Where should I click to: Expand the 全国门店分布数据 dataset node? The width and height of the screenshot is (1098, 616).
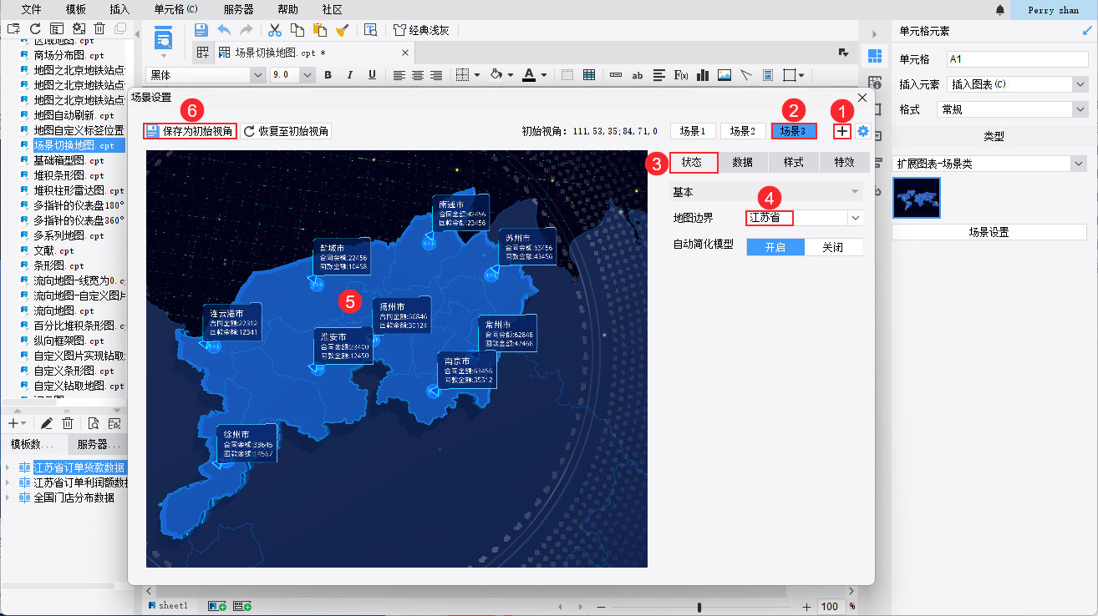[8, 497]
